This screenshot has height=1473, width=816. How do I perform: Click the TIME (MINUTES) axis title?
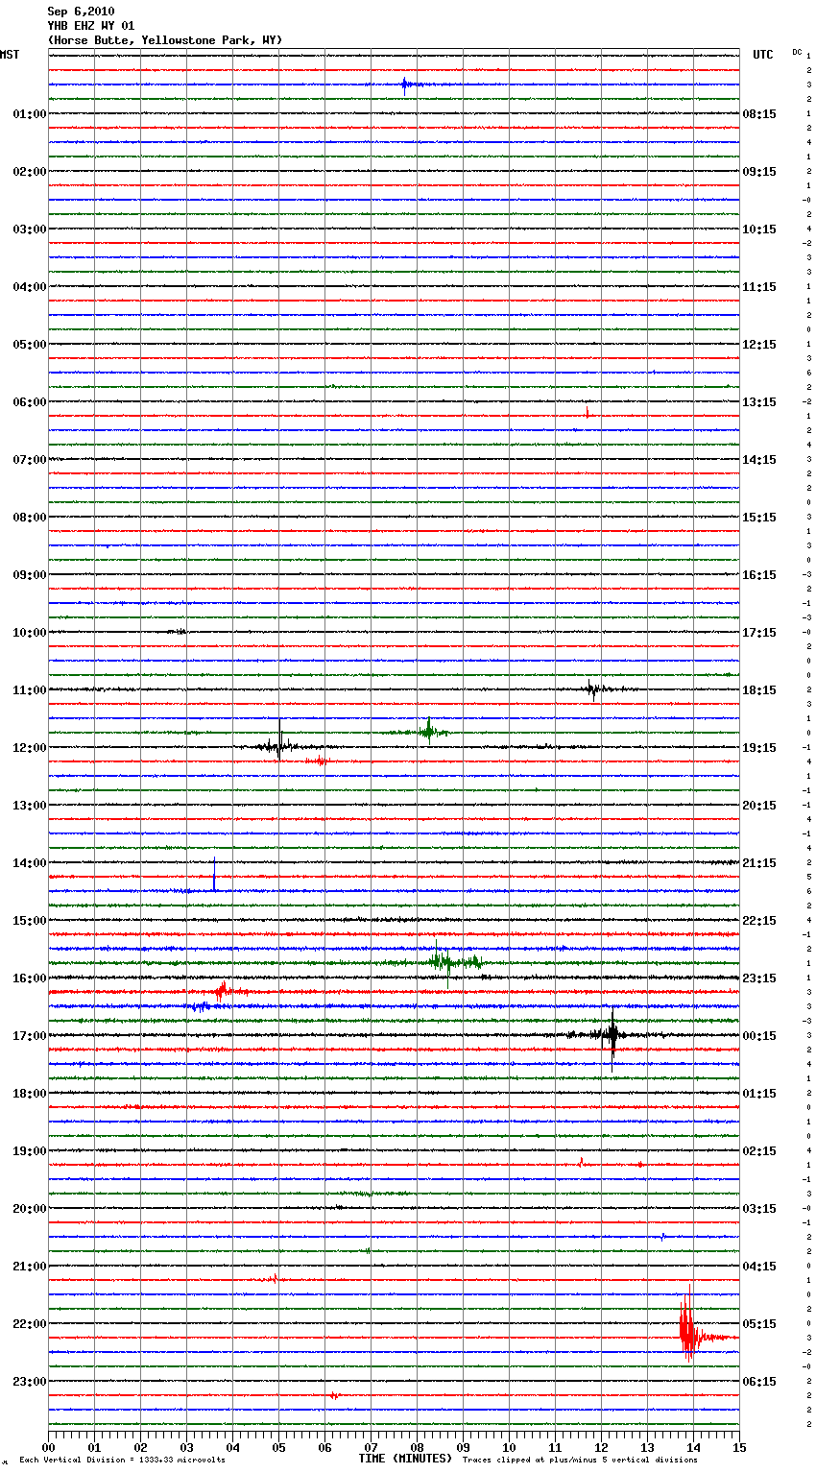coord(405,1459)
